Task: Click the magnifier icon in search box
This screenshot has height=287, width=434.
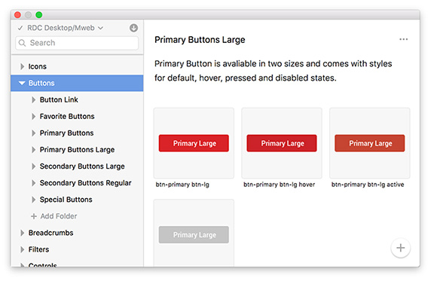Action: click(x=22, y=43)
